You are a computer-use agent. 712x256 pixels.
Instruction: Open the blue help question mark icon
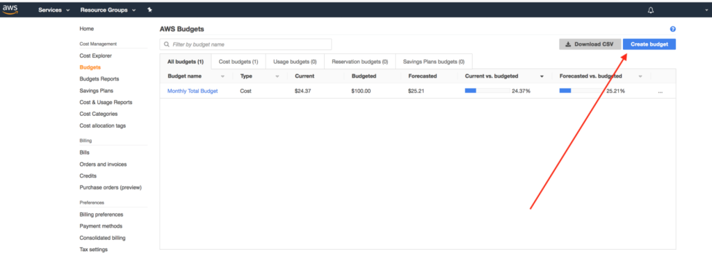pyautogui.click(x=673, y=29)
